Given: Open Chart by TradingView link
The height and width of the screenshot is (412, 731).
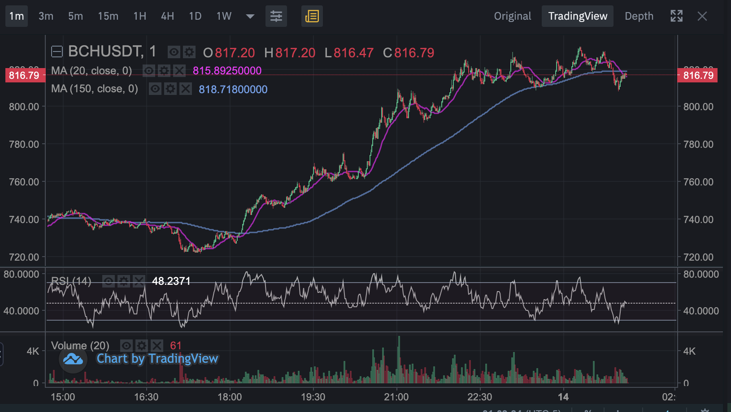Looking at the screenshot, I should pos(157,359).
